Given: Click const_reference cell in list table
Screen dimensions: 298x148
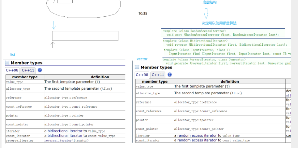Looking at the screenshot, I should (x=25, y=106).
